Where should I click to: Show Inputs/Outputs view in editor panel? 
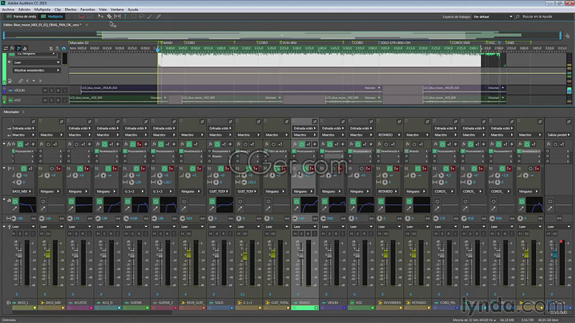click(x=5, y=48)
